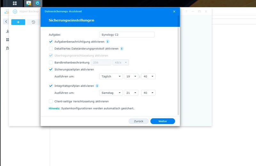Open the Täglich schedule frequency dropdown
The image size is (256, 166).
point(111,76)
